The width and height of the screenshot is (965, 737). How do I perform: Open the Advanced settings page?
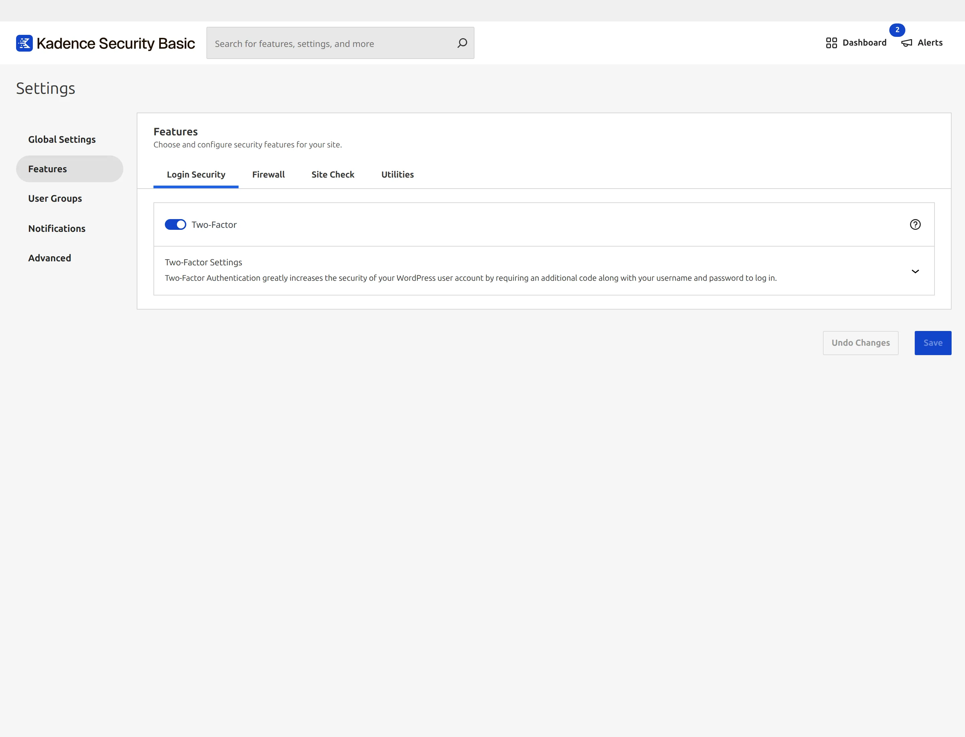pyautogui.click(x=50, y=258)
